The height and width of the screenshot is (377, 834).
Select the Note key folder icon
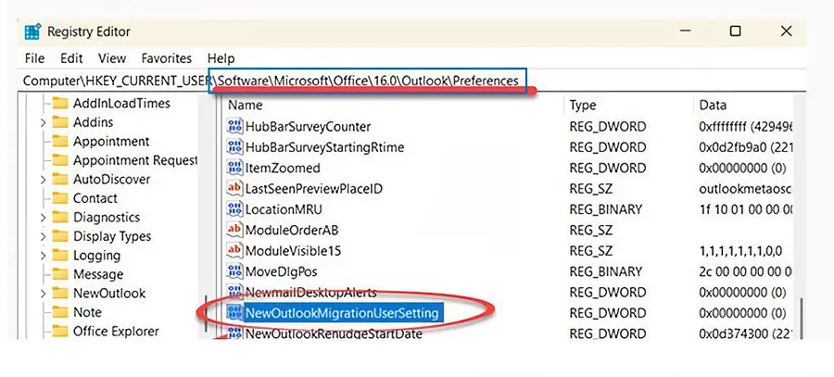60,313
